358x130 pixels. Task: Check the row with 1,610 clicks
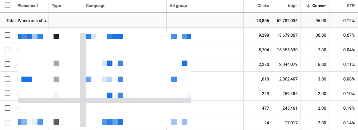click(x=7, y=79)
